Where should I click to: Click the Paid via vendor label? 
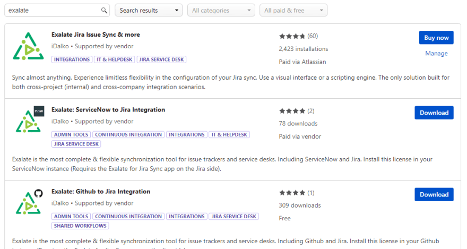(300, 137)
